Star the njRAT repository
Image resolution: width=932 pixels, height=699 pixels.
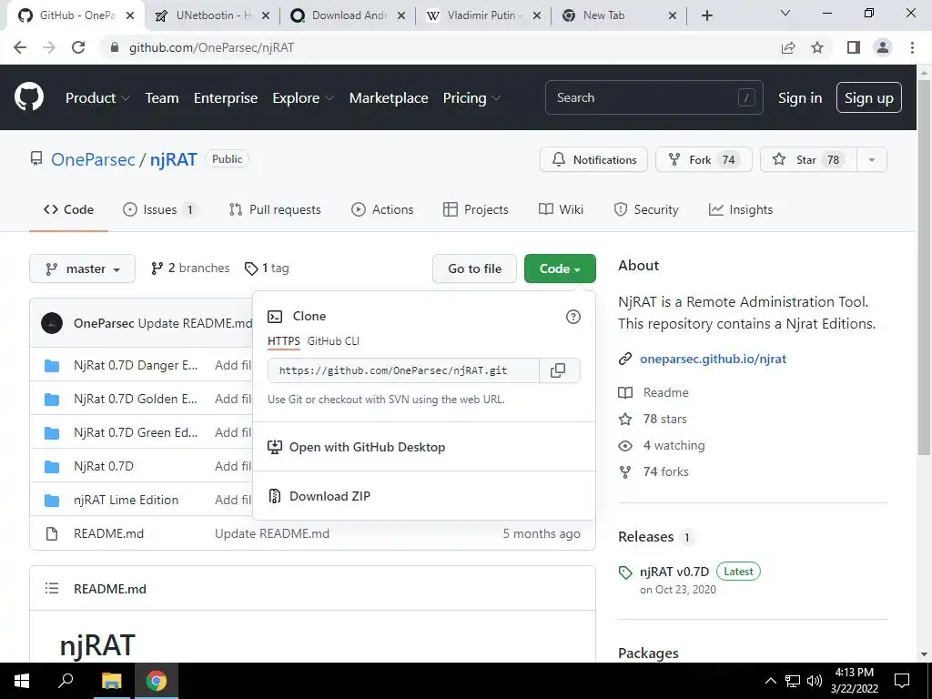[808, 159]
